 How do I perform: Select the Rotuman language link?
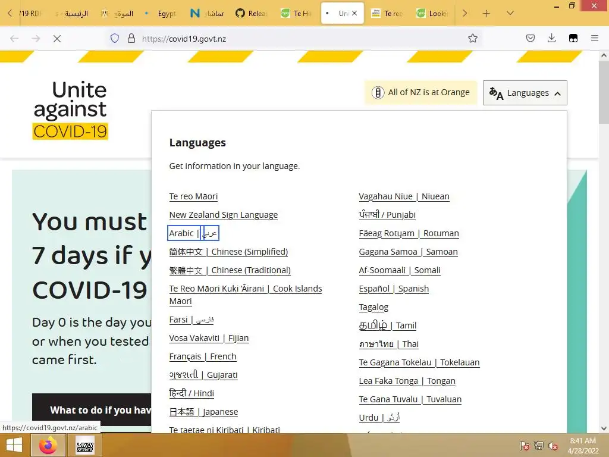tap(409, 233)
